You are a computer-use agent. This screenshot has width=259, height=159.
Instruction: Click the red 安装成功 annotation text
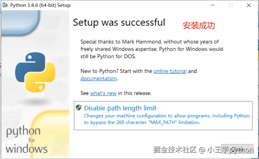pyautogui.click(x=199, y=25)
